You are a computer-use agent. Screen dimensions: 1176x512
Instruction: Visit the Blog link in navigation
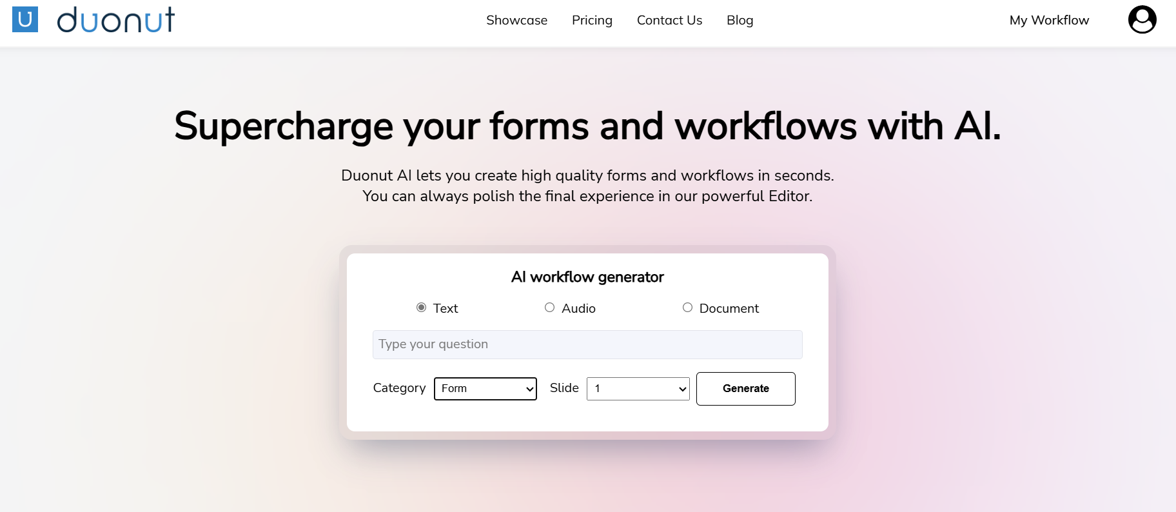click(740, 20)
